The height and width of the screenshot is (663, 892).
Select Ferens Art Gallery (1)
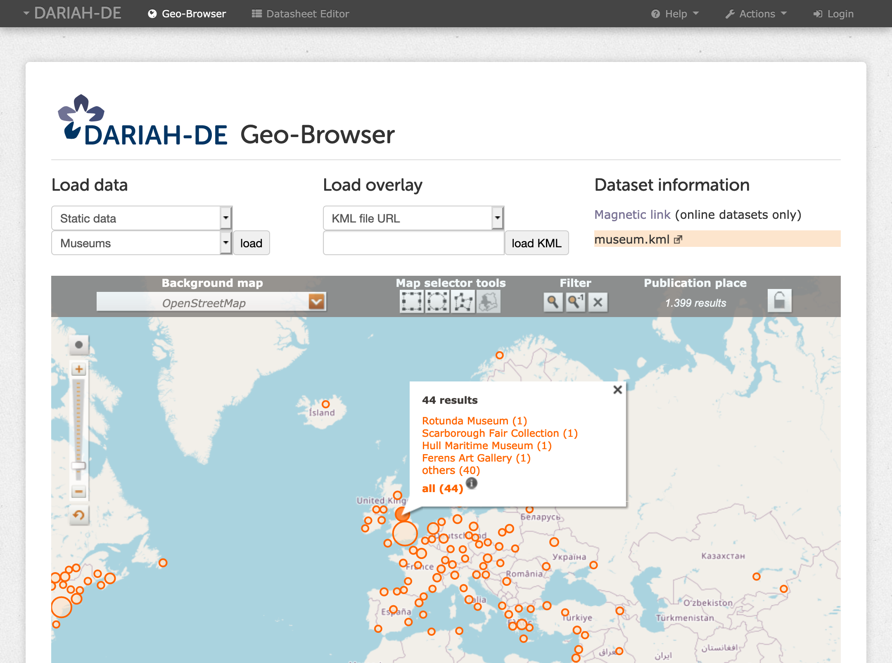pyautogui.click(x=476, y=458)
